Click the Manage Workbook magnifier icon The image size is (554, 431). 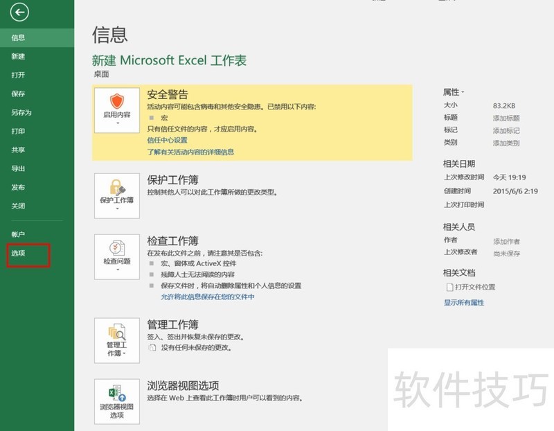(117, 332)
